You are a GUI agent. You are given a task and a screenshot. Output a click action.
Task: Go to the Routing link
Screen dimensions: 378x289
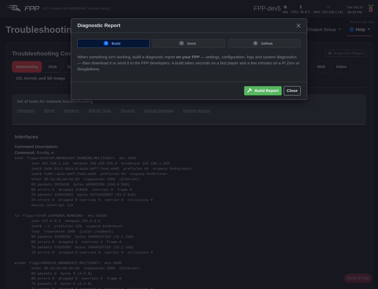pyautogui.click(x=128, y=111)
